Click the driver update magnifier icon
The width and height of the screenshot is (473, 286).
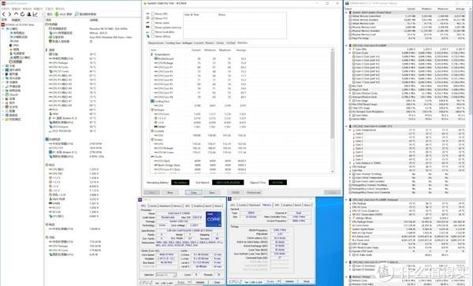(x=76, y=14)
